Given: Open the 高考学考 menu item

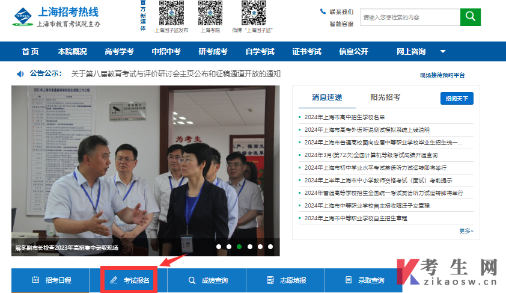Looking at the screenshot, I should pos(119,51).
